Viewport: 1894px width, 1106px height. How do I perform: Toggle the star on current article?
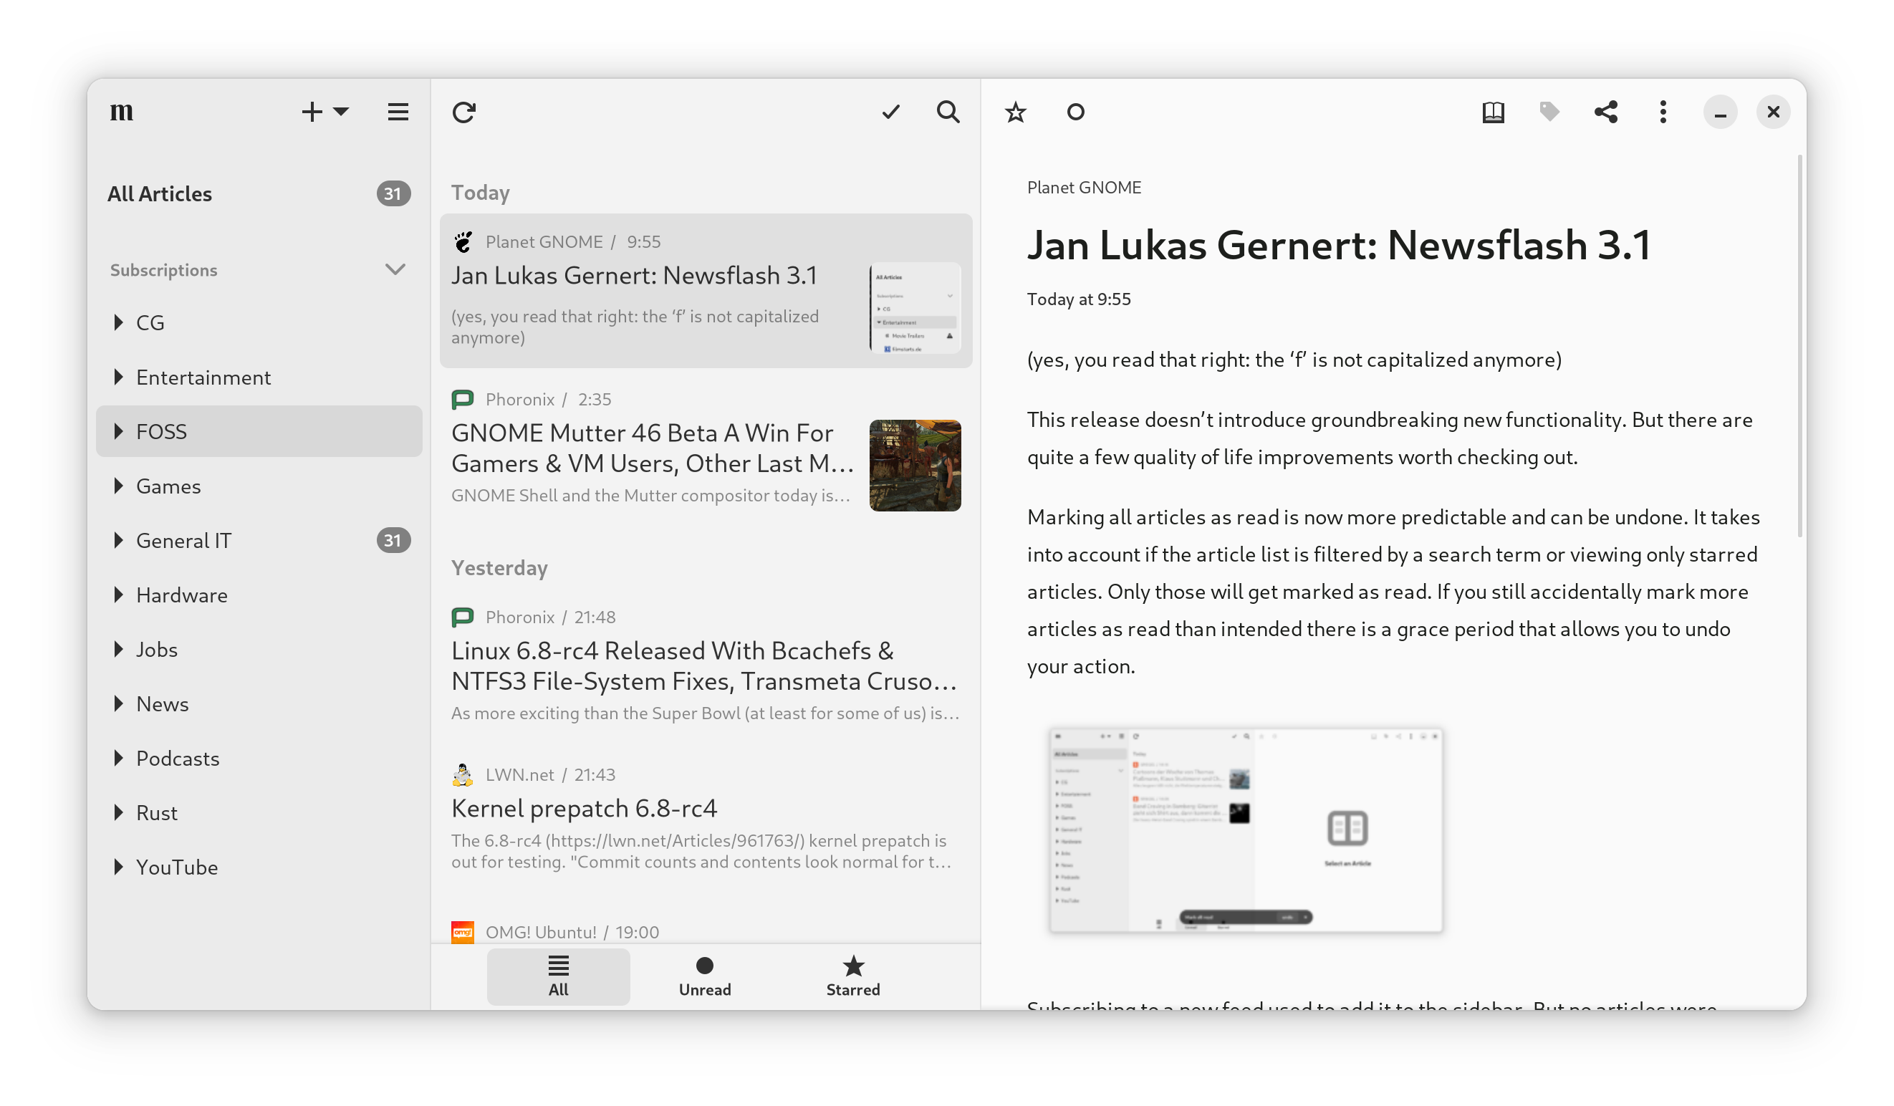coord(1015,112)
